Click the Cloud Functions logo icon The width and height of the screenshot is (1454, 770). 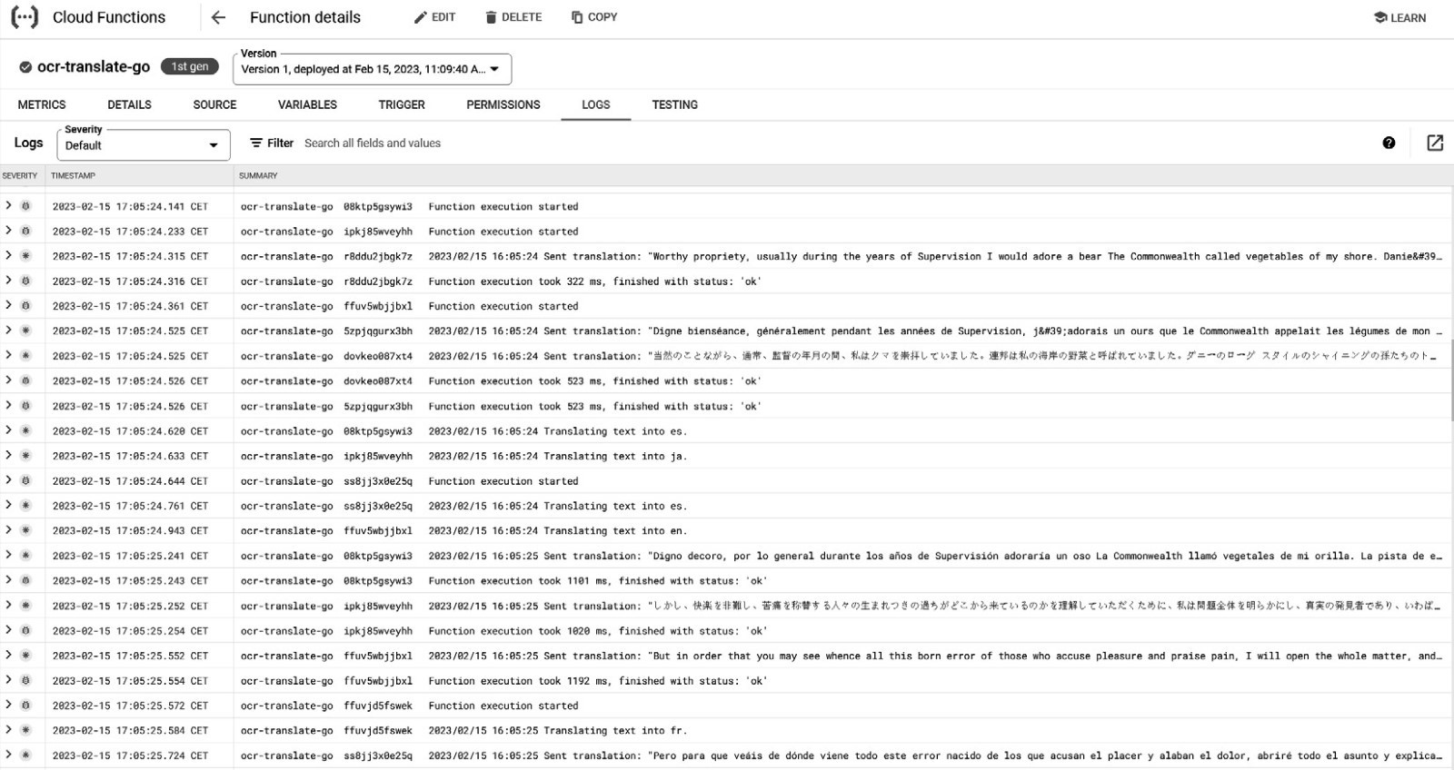tap(25, 17)
